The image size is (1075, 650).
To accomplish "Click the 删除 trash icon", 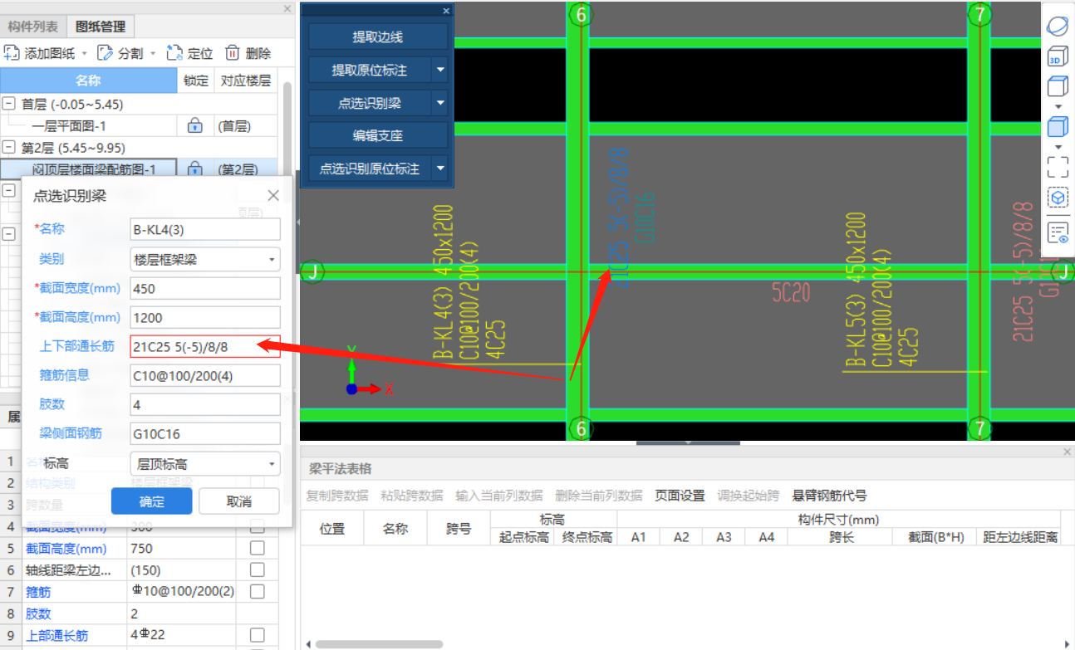I will [233, 53].
